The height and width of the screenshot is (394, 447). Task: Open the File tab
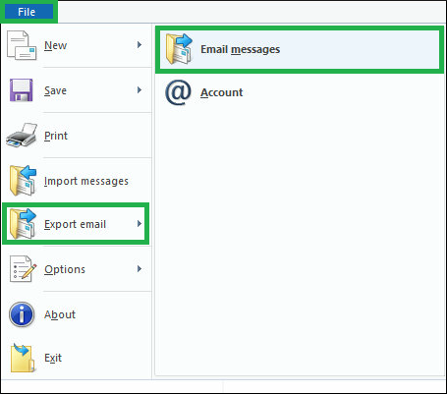click(x=28, y=12)
